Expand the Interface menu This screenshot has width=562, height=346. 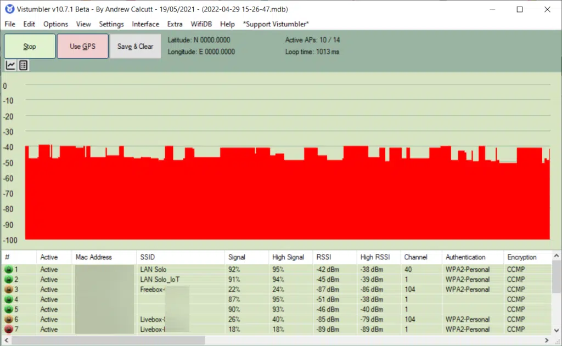pos(145,24)
